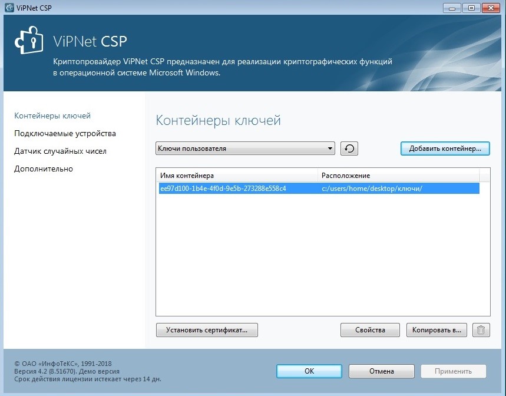The width and height of the screenshot is (506, 396).
Task: Open the Ключи пользователя dropdown
Action: pos(245,148)
